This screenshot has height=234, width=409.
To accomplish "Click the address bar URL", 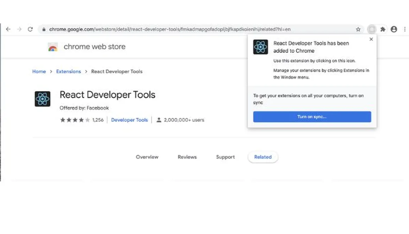I will coord(170,30).
